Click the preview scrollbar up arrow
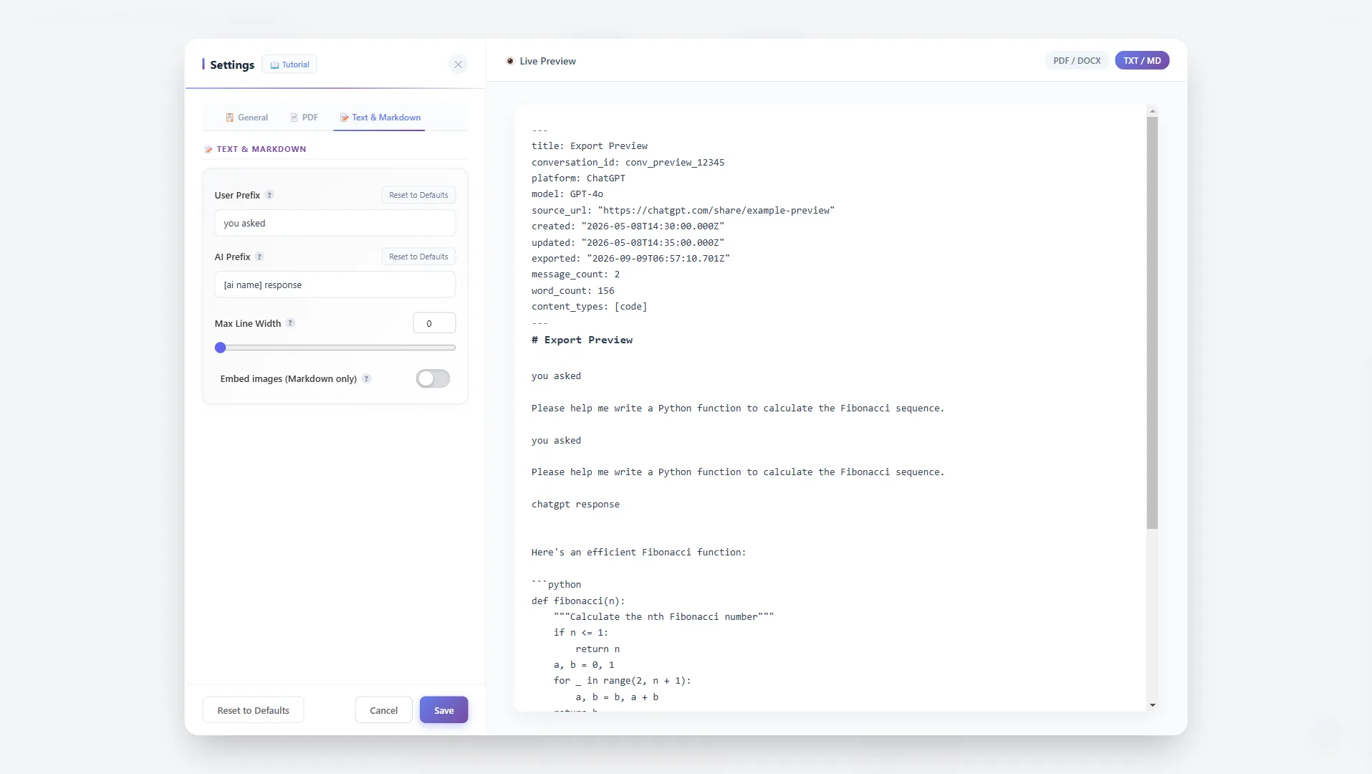 (x=1152, y=111)
